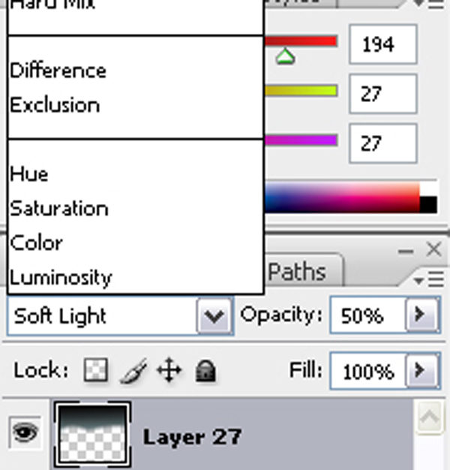
Task: Click the red value field showing 194
Action: [382, 44]
